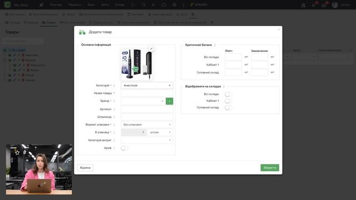Click Замовлення field for Головний склад

click(260, 72)
